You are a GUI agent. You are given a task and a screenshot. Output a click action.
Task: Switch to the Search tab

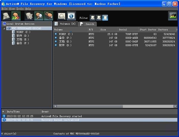click(88, 24)
